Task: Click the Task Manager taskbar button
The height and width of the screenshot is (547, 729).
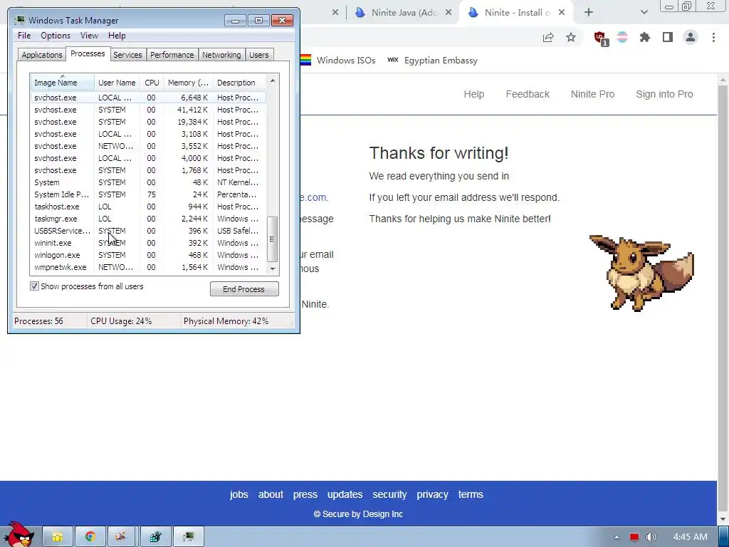Action: tap(188, 537)
